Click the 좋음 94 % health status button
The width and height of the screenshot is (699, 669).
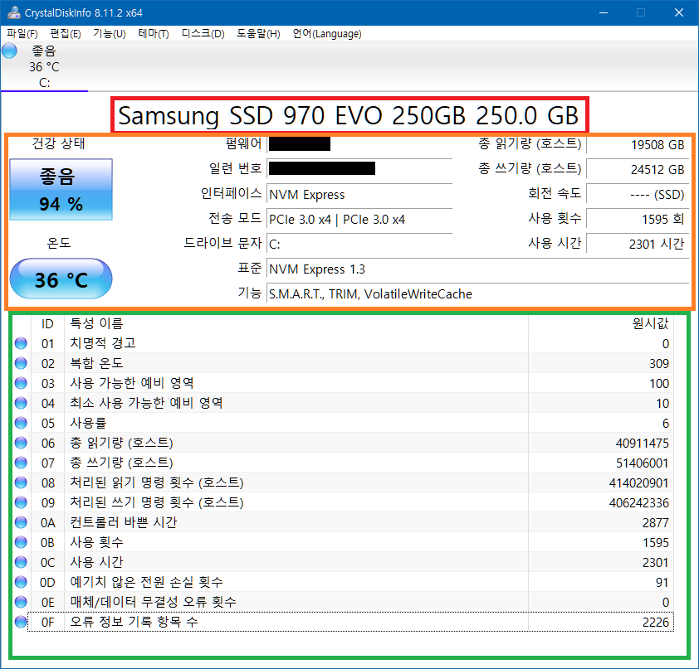61,189
